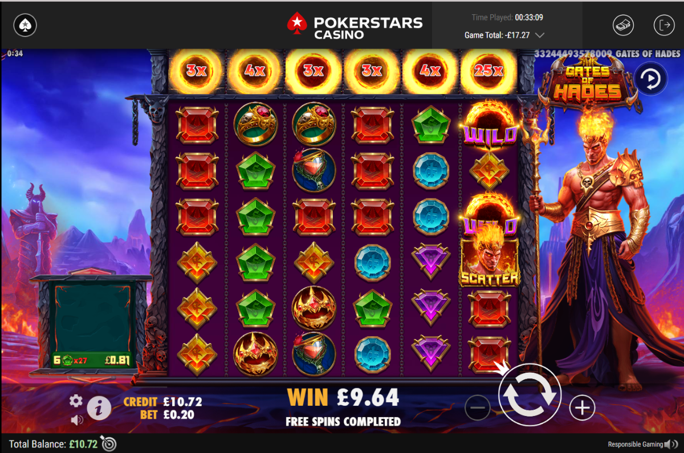This screenshot has width=684, height=453.
Task: Increase bet with the plus button
Action: pos(582,407)
